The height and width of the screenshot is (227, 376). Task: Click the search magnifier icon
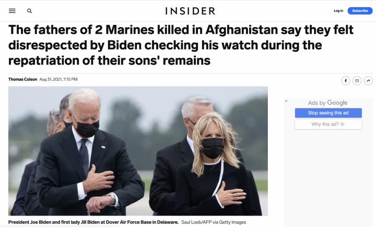(x=29, y=11)
